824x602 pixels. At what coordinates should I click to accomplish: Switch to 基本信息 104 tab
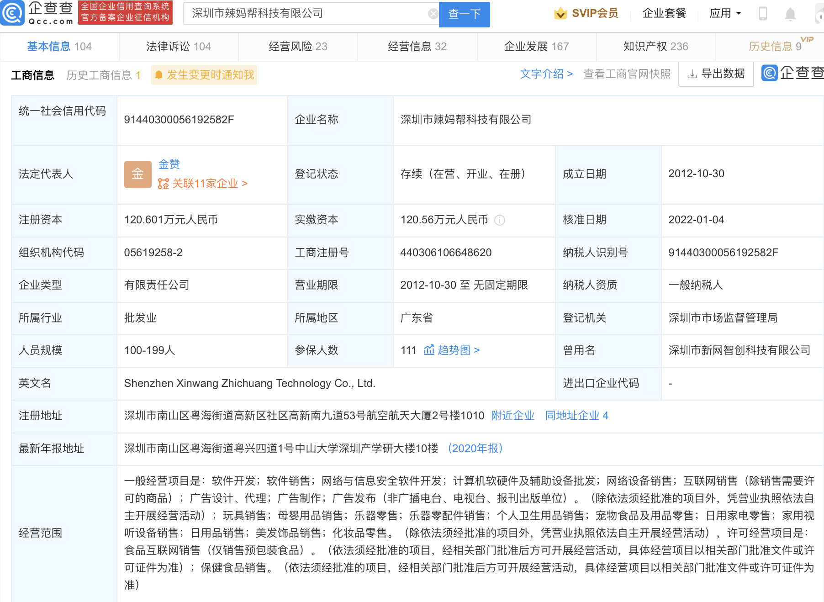[59, 47]
